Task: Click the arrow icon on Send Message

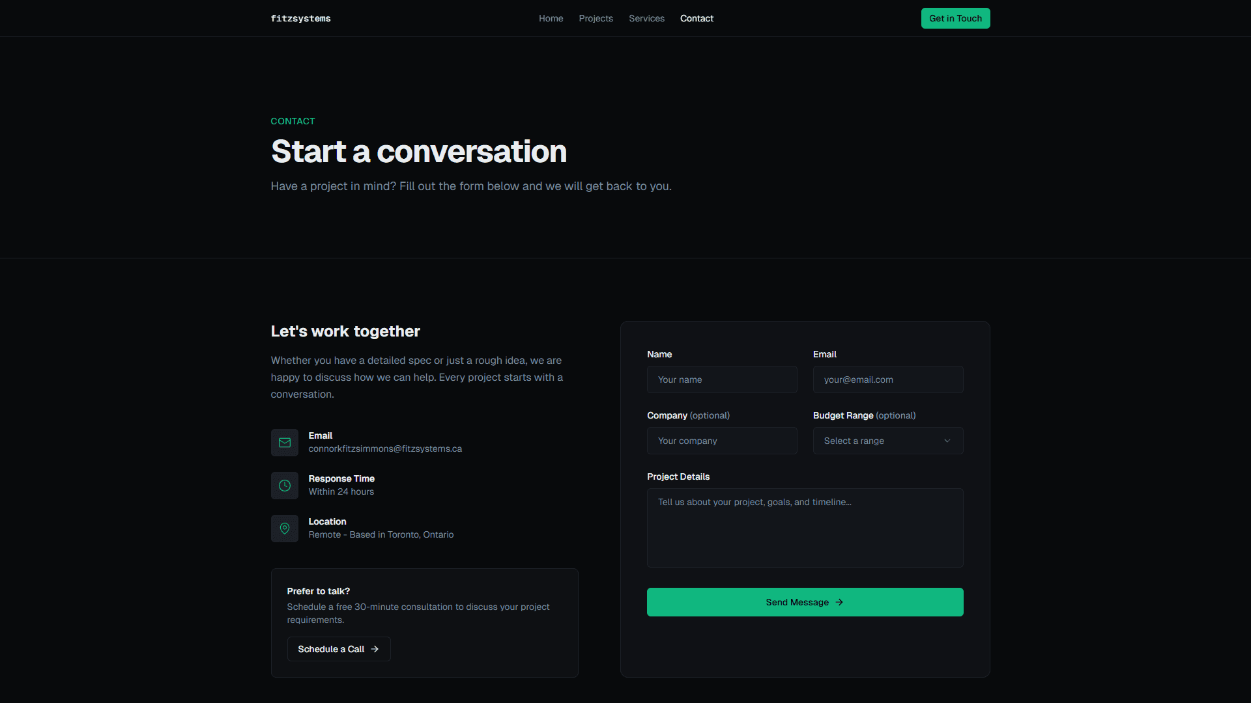Action: click(839, 602)
